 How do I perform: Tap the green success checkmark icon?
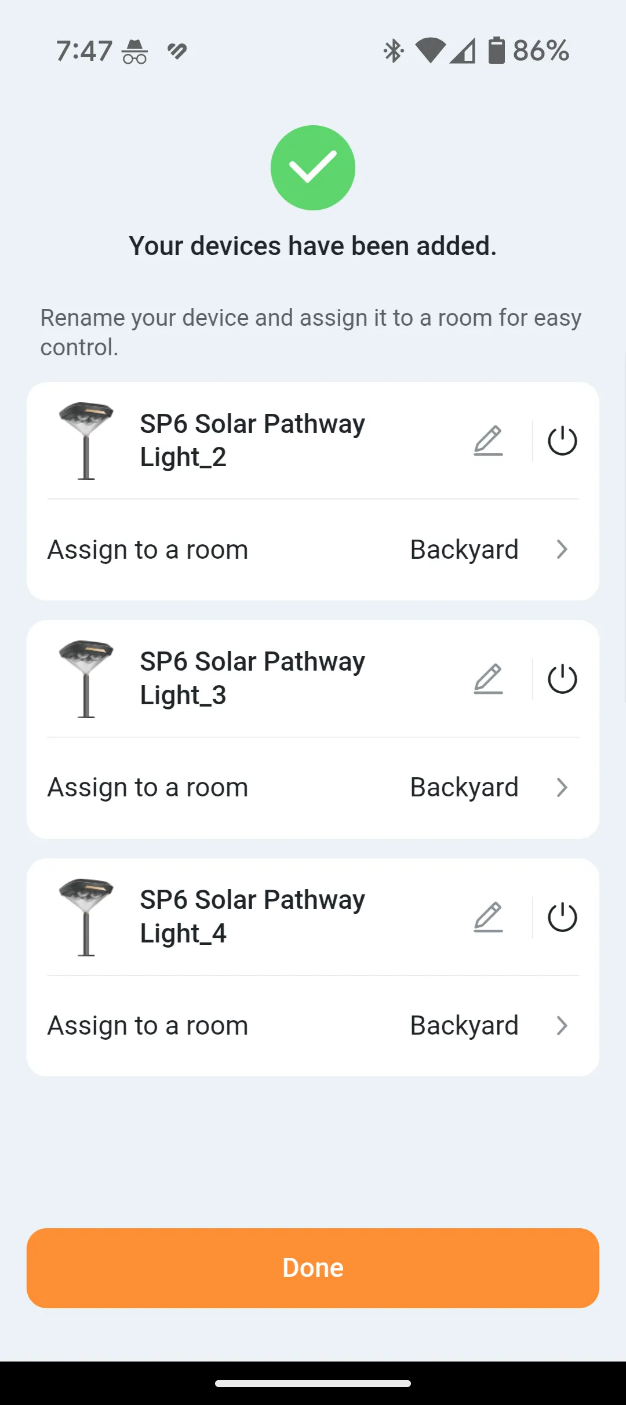[313, 168]
